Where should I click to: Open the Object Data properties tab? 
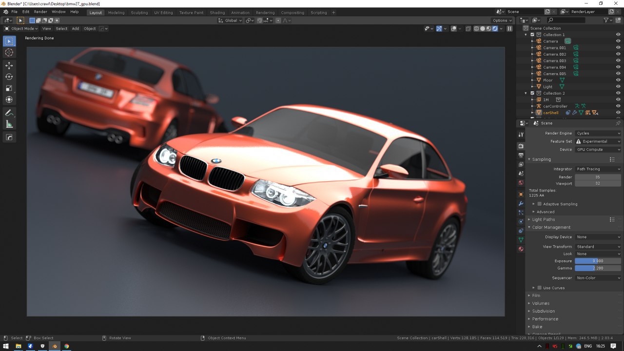521,240
